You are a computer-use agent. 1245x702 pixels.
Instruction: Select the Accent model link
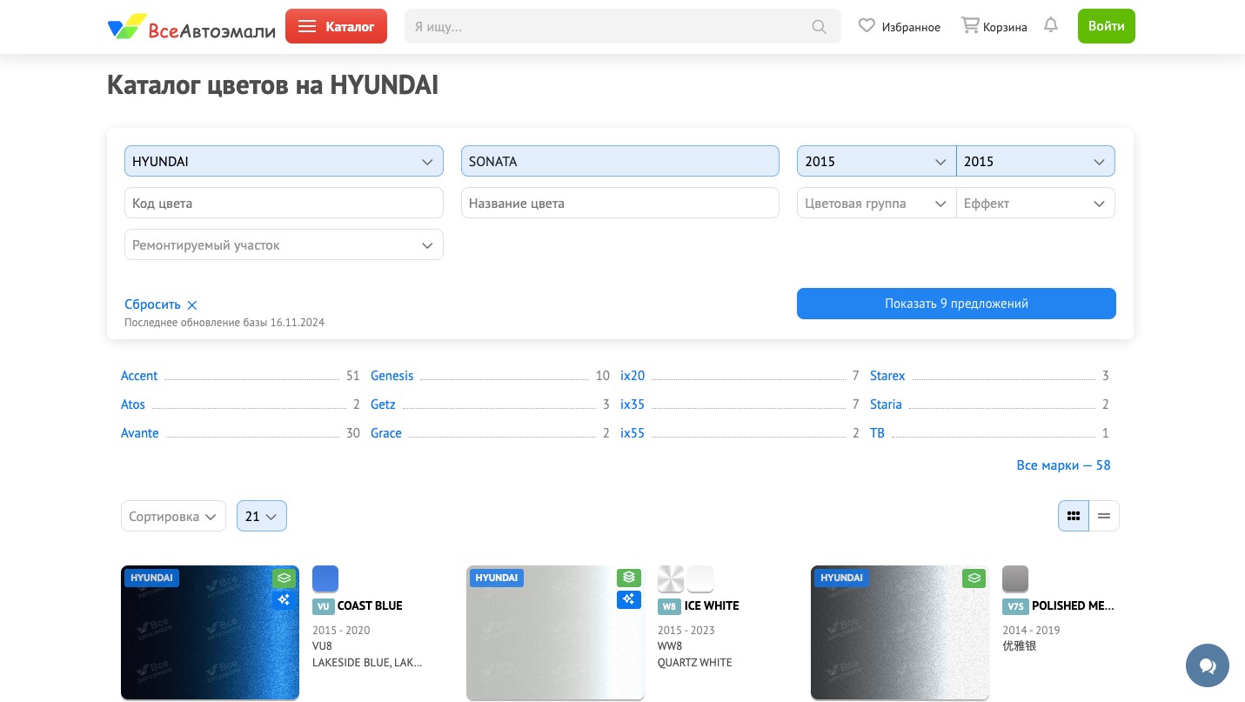(139, 376)
